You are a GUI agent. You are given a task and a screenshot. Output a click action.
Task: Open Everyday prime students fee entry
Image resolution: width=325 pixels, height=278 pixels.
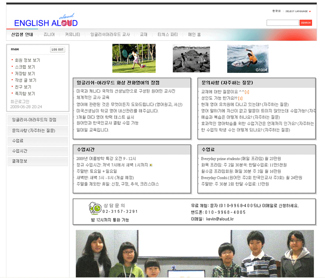coord(241,158)
